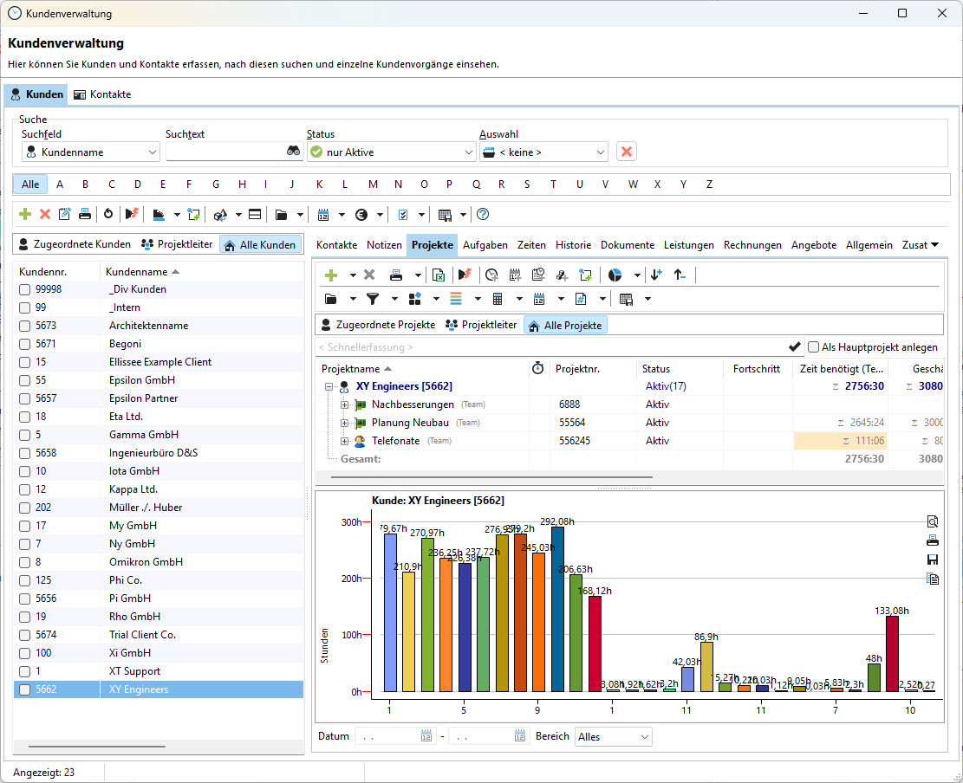Click the pie chart icon in the projects toolbar
This screenshot has width=963, height=783.
click(x=615, y=275)
